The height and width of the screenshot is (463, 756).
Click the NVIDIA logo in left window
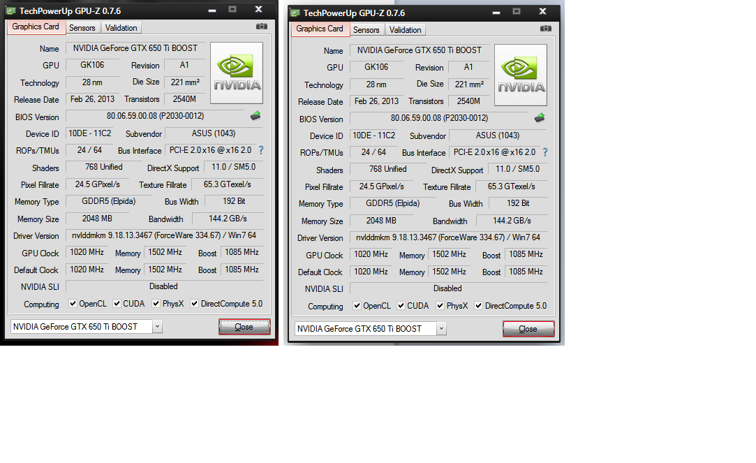pyautogui.click(x=237, y=73)
